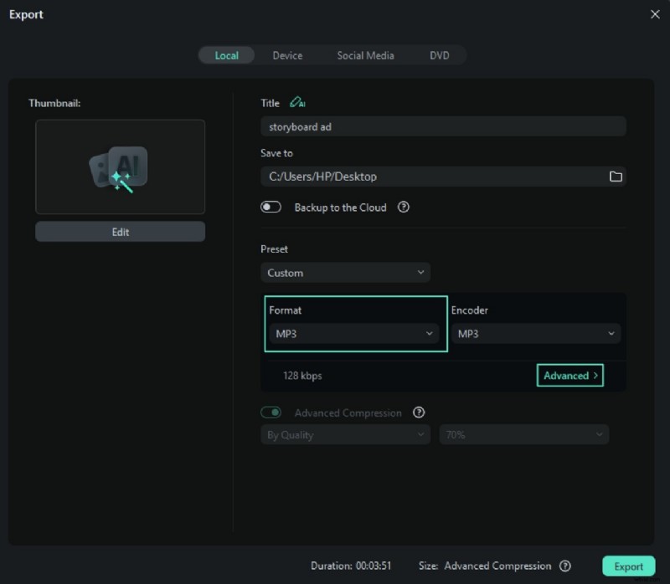Click the AI magic wand thumbnail graphic

pos(120,166)
